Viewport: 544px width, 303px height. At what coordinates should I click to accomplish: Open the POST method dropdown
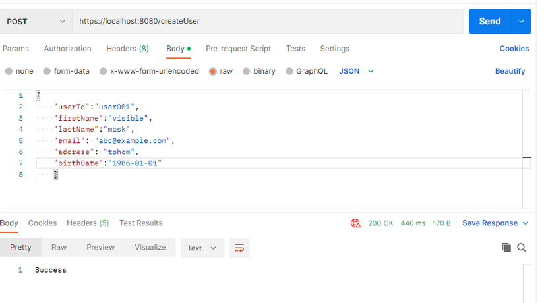36,22
